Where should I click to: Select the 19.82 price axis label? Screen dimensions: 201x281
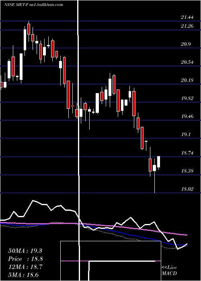point(187,98)
